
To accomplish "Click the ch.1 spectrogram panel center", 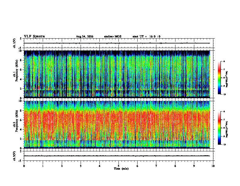I will 117,74.
